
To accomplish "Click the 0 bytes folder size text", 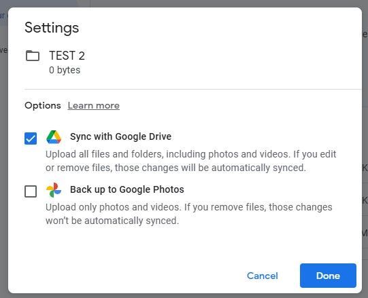I will coord(65,70).
